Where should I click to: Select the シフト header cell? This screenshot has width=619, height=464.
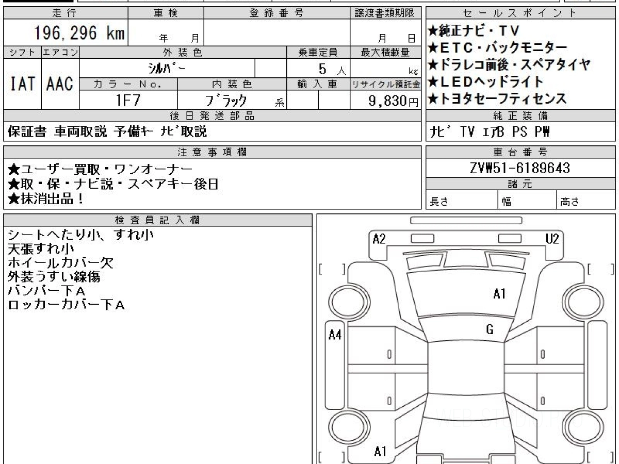pos(22,52)
